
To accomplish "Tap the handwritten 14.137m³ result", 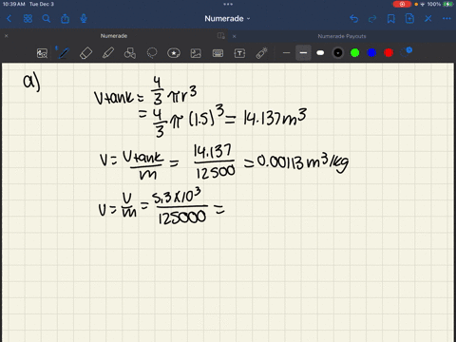I will pyautogui.click(x=275, y=117).
